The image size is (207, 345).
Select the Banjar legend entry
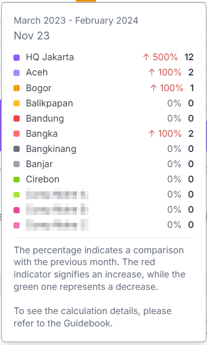[39, 164]
